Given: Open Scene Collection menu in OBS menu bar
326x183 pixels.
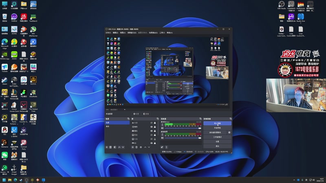Looking at the screenshot, I should [153, 33].
